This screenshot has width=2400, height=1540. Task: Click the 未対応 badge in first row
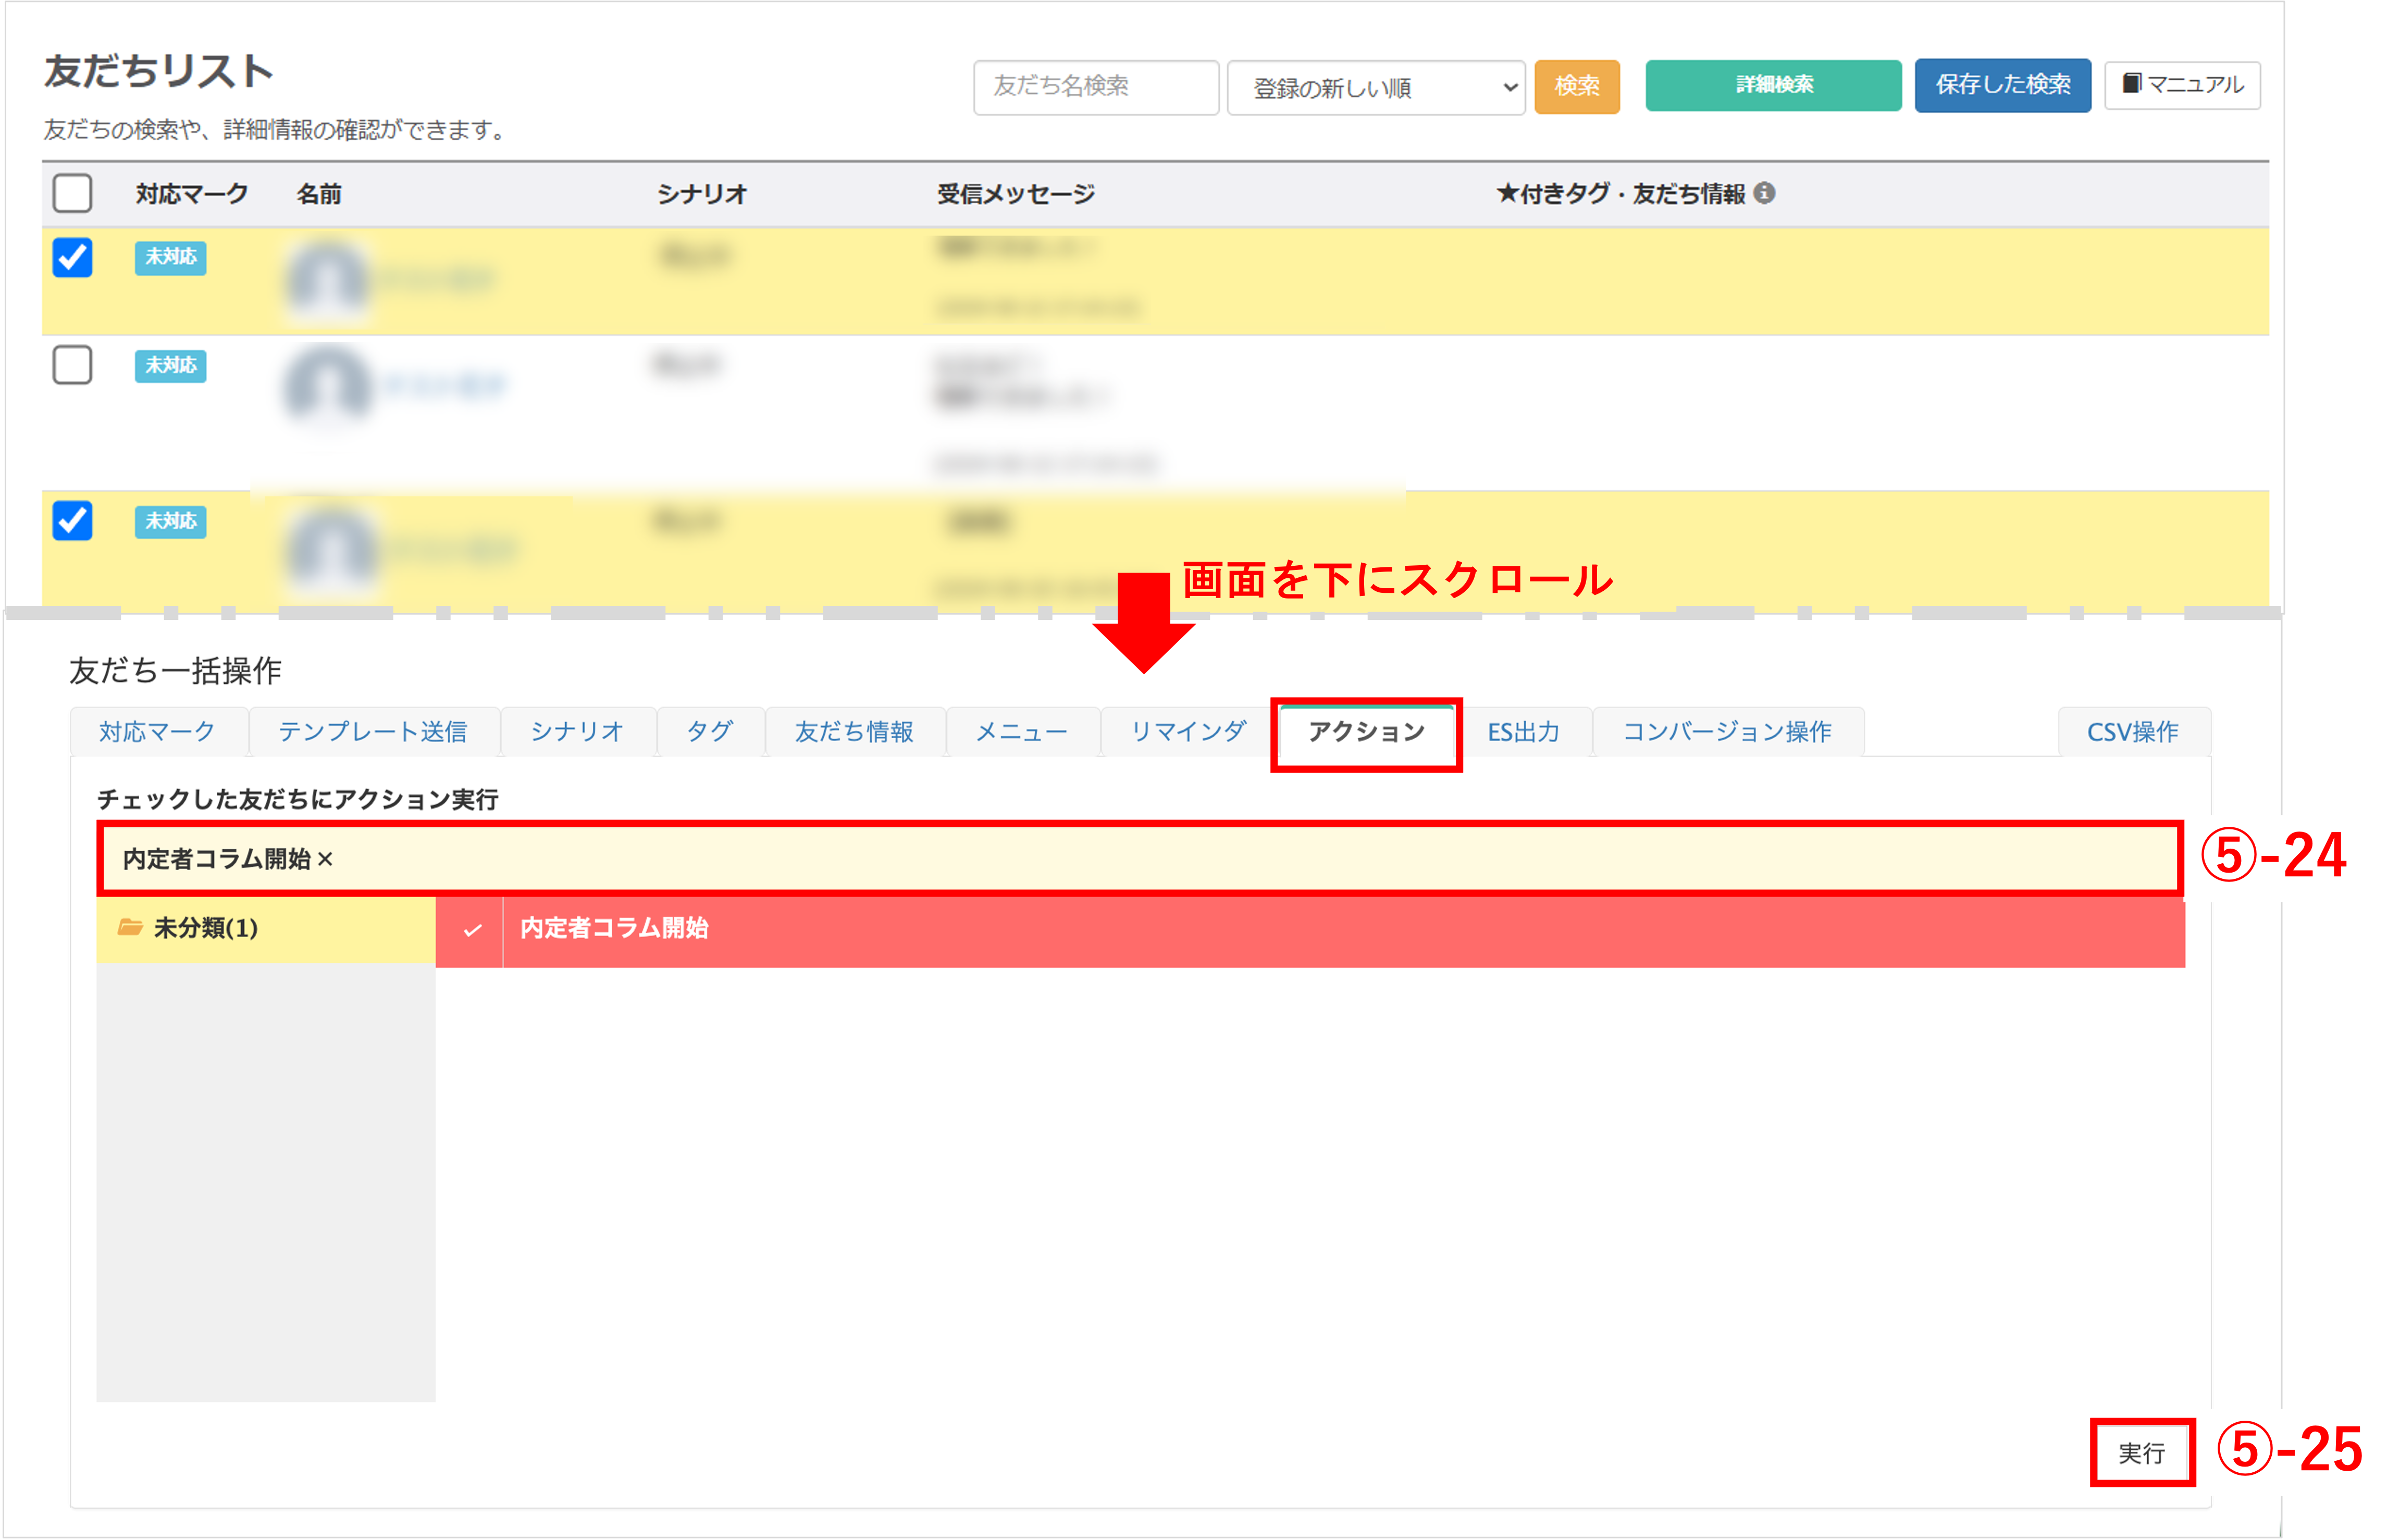pos(170,257)
